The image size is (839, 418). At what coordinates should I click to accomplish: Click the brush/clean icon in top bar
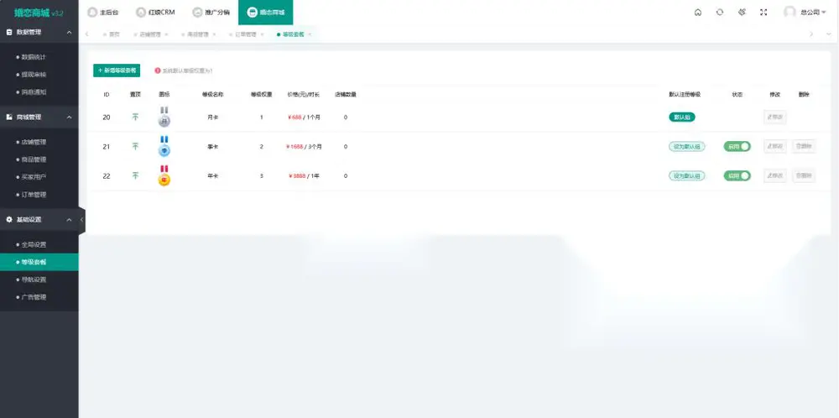click(742, 13)
